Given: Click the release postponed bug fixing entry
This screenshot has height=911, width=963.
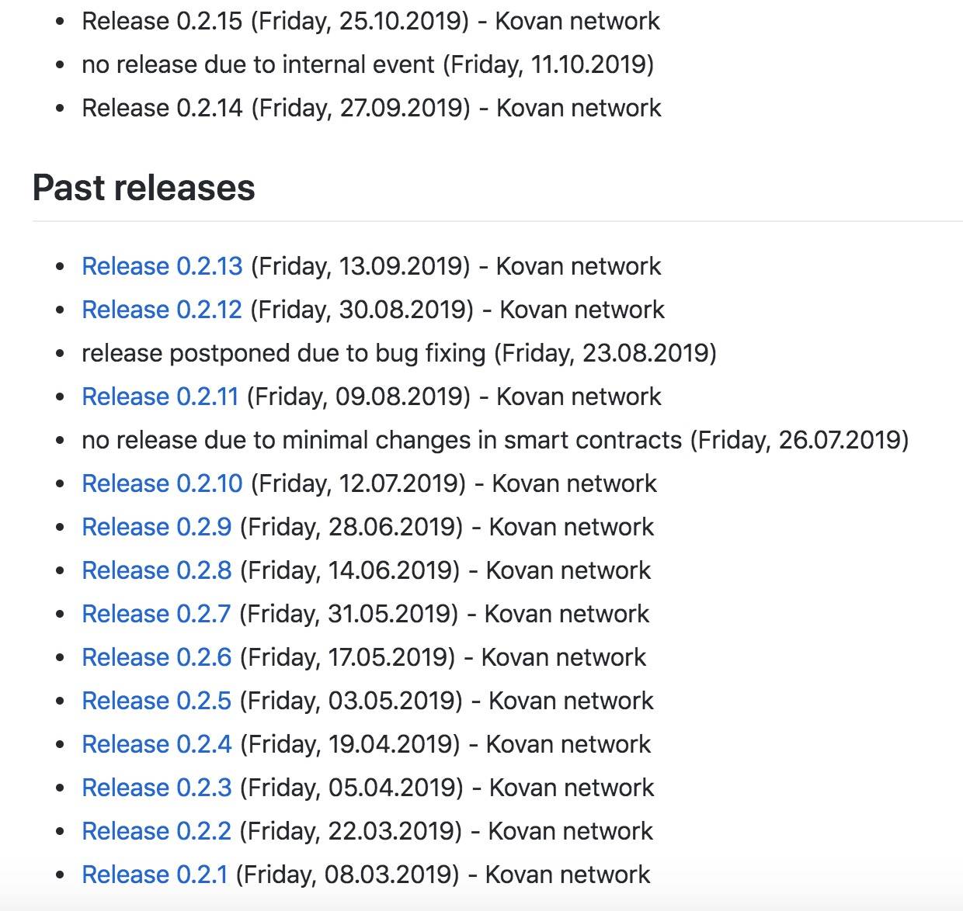Looking at the screenshot, I should pos(399,353).
